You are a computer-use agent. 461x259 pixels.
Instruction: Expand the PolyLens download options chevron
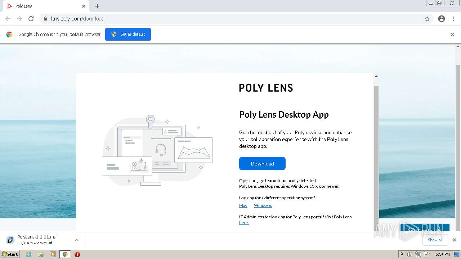76,240
